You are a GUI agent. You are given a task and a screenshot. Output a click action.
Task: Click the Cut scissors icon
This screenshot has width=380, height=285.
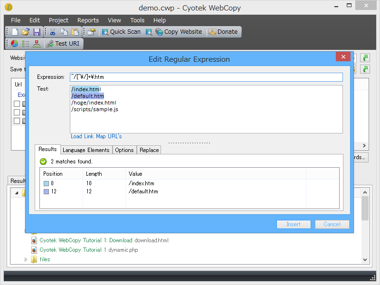pyautogui.click(x=53, y=32)
